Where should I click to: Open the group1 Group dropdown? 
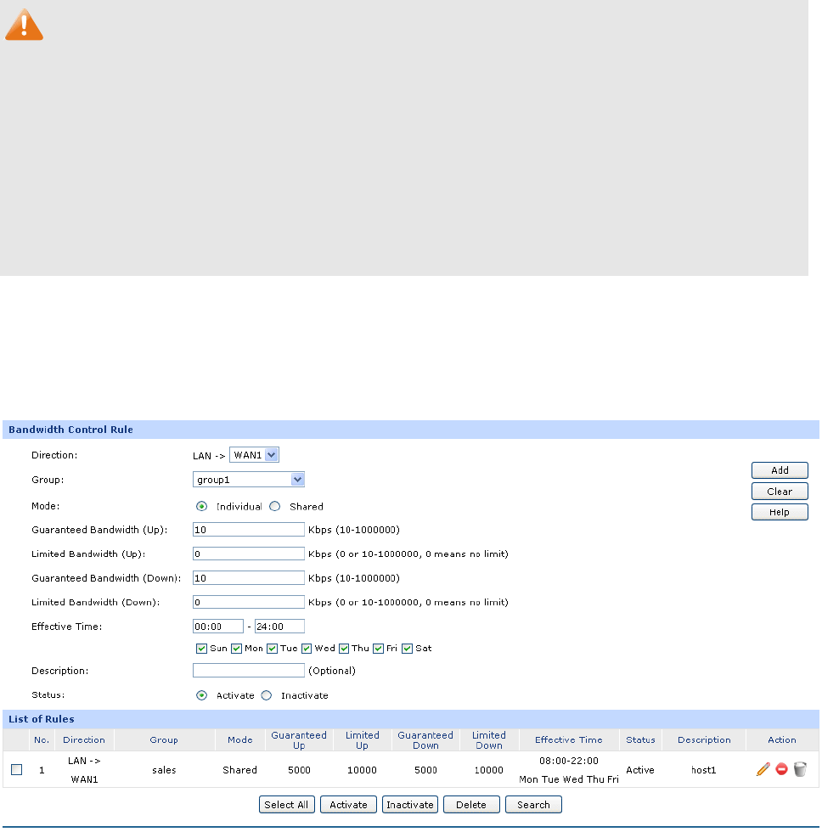[x=248, y=480]
